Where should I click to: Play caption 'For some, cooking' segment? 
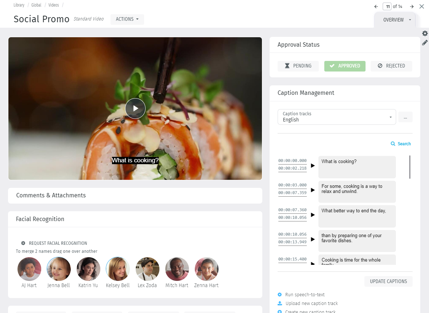[313, 190]
